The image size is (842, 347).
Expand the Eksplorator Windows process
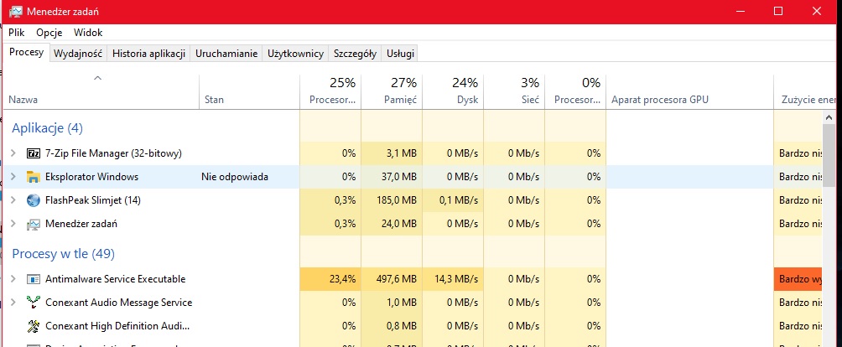click(13, 177)
